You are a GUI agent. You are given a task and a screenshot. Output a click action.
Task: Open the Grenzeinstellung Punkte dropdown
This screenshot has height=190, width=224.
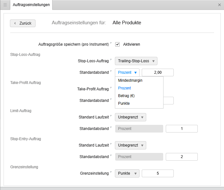click(x=127, y=173)
